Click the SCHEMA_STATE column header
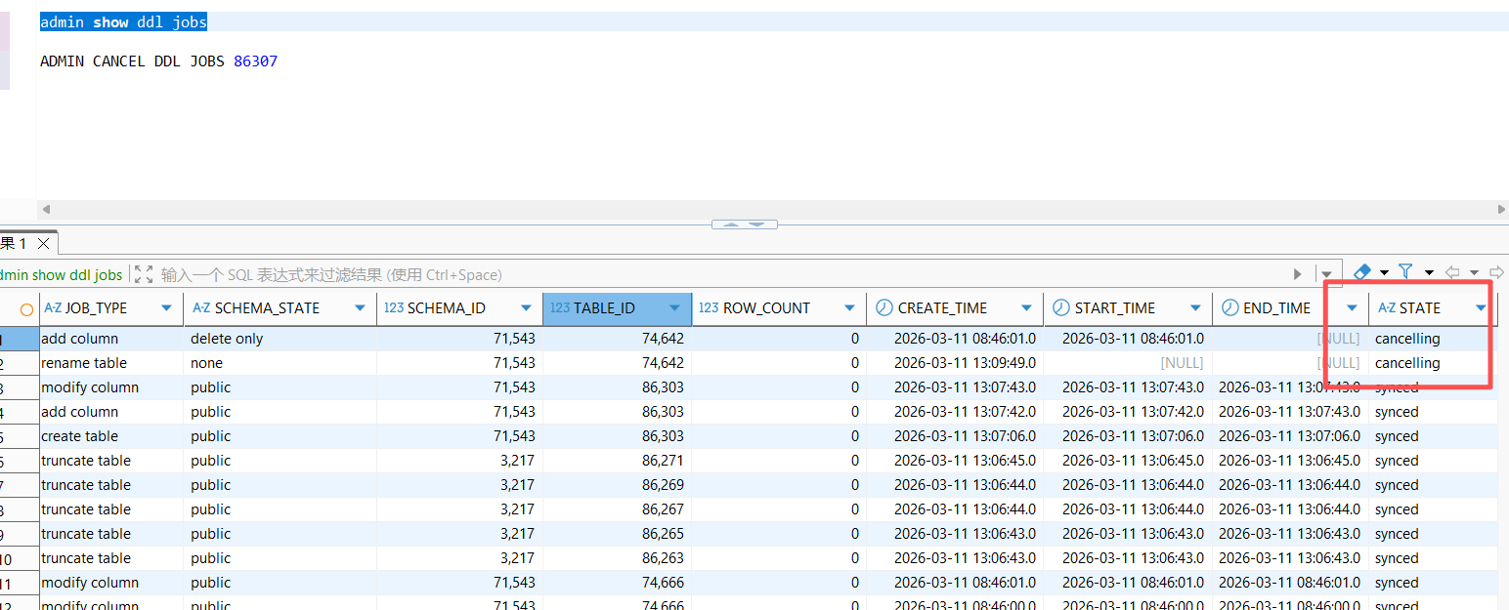The width and height of the screenshot is (1509, 610). click(267, 308)
